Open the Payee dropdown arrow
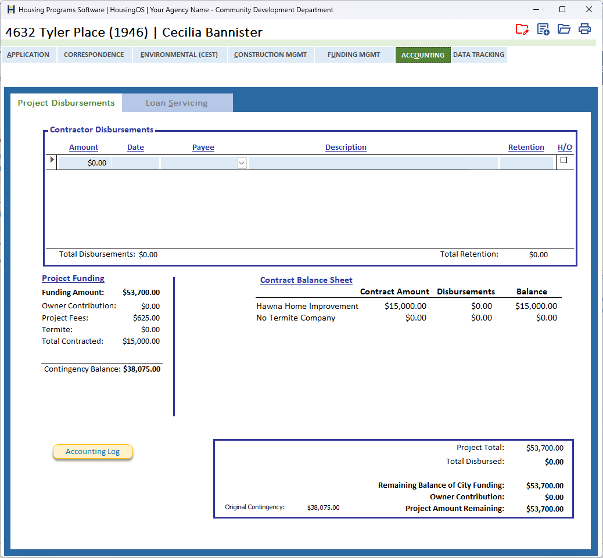Image resolution: width=603 pixels, height=558 pixels. tap(242, 163)
